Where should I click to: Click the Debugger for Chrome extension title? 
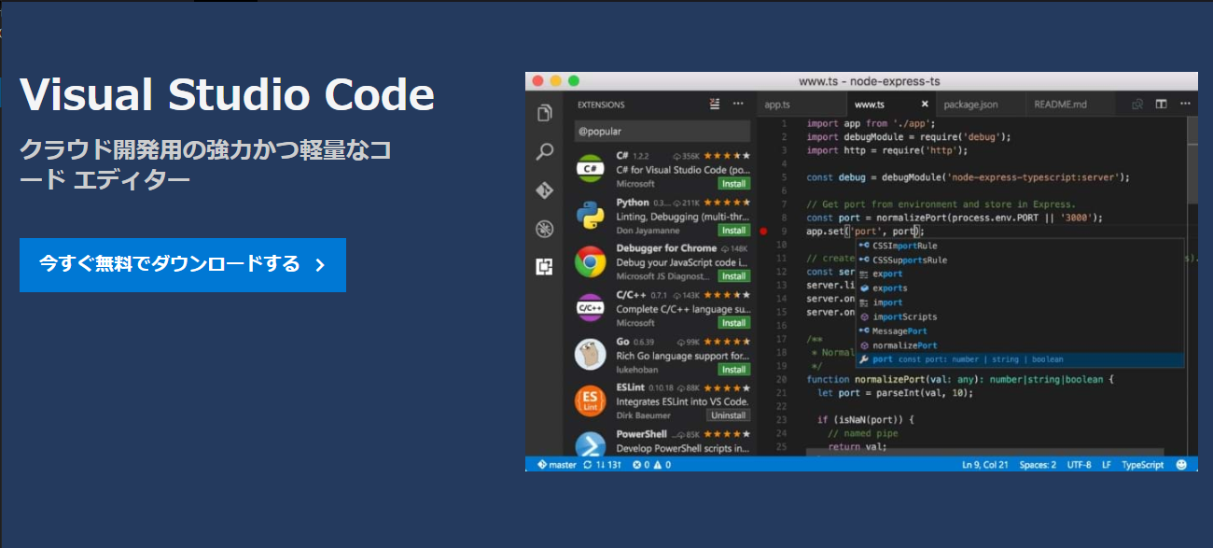(666, 248)
